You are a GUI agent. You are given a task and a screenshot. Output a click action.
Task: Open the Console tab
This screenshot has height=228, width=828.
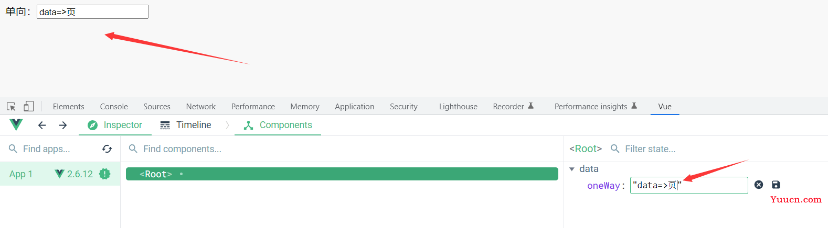pos(114,106)
